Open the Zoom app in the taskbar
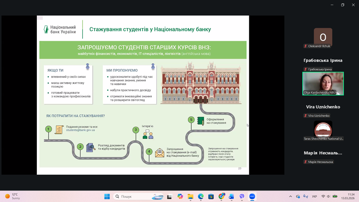 point(252,196)
